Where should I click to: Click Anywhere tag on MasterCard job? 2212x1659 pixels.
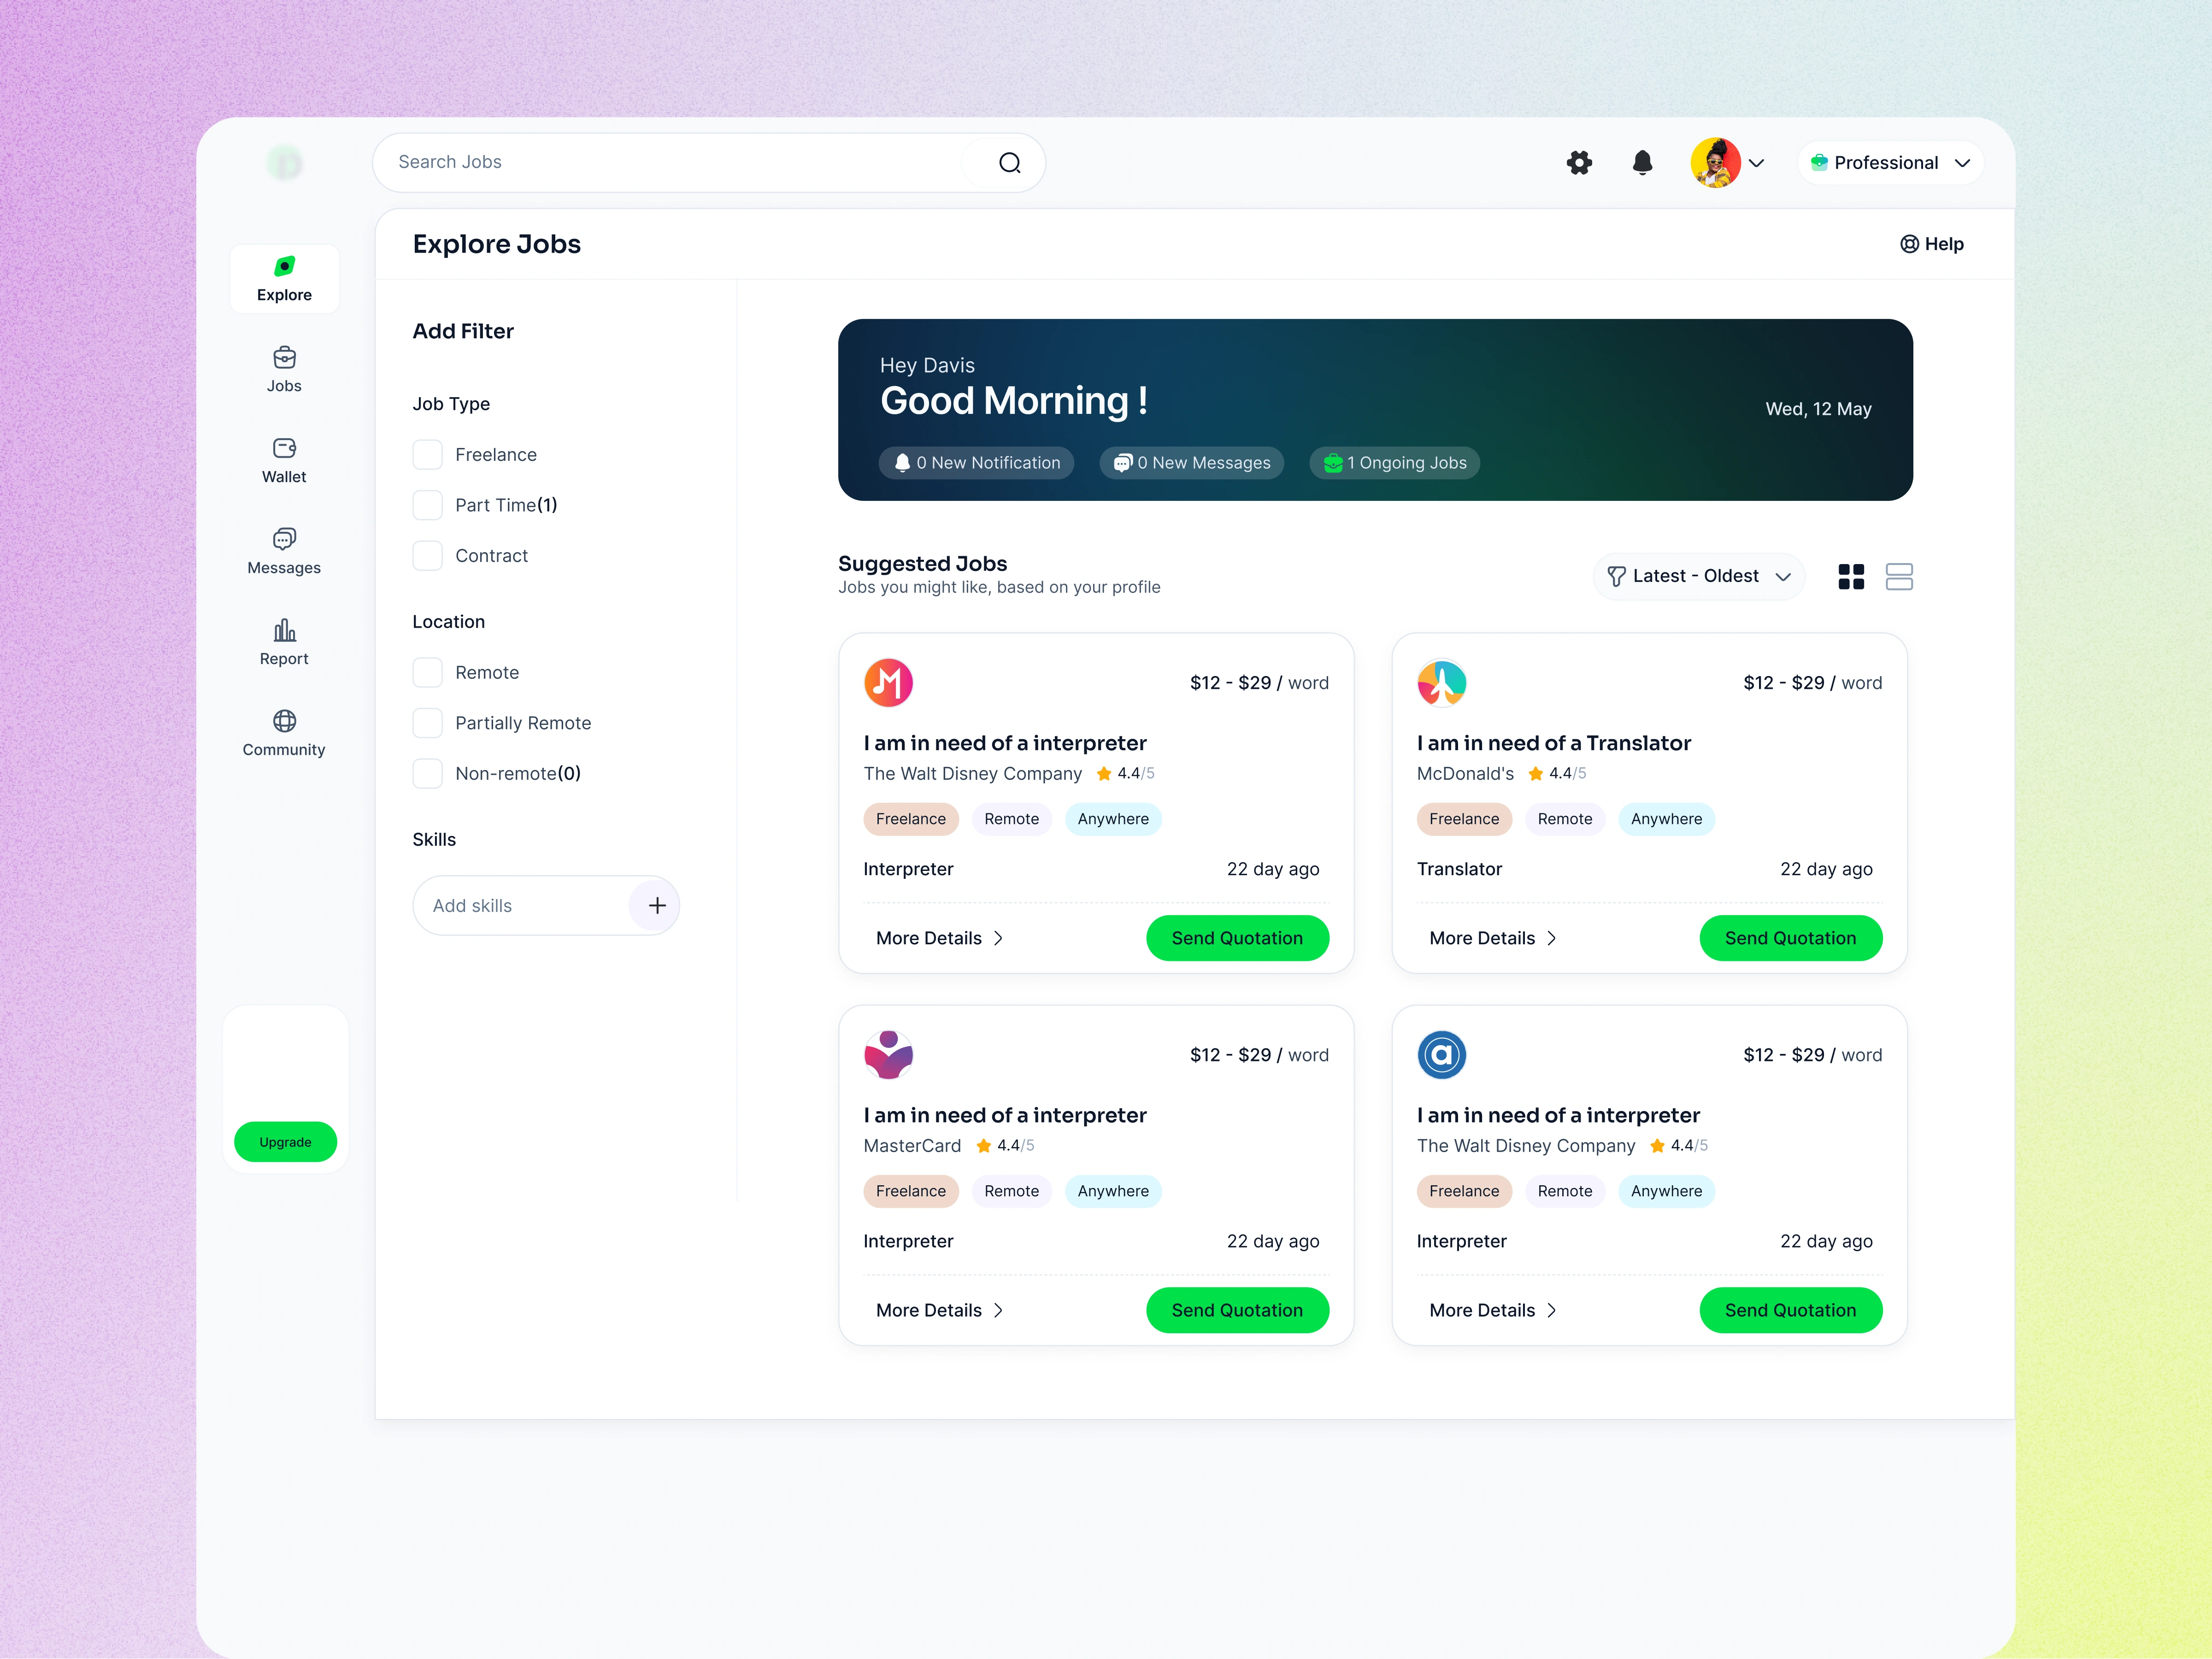tap(1113, 1191)
